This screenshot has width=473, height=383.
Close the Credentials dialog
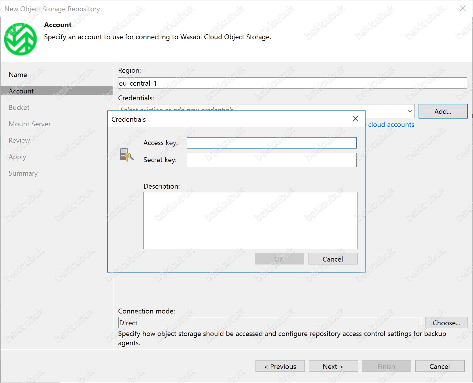[355, 119]
